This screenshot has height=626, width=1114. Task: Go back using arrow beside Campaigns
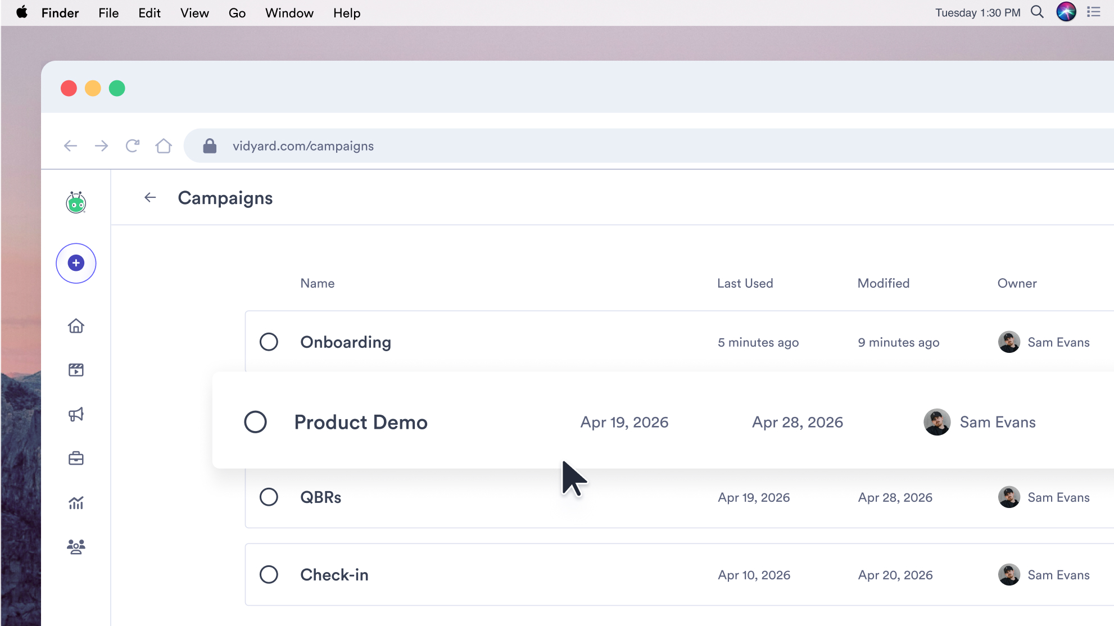pos(150,197)
